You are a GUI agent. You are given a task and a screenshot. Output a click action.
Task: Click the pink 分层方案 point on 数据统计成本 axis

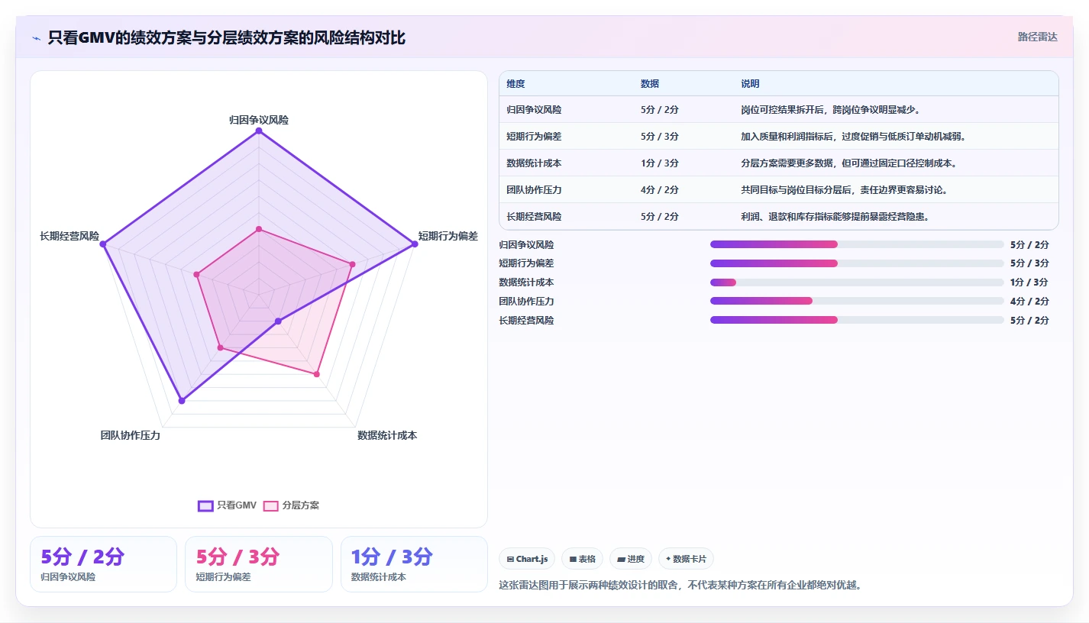tap(317, 374)
